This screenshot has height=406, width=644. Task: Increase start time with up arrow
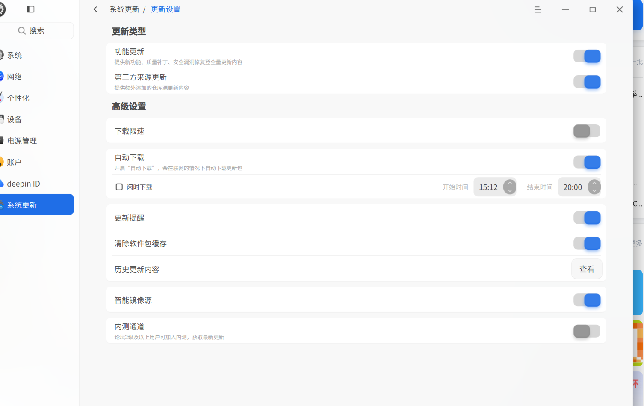pos(510,183)
